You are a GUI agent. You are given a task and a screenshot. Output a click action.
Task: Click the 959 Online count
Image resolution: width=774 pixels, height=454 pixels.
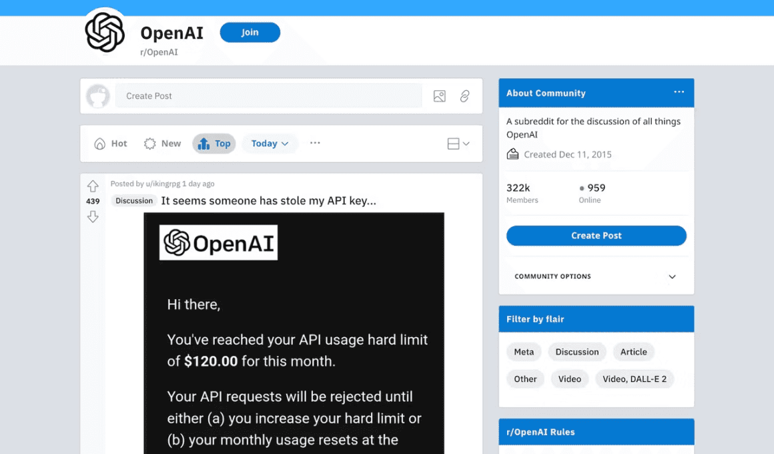tap(592, 193)
